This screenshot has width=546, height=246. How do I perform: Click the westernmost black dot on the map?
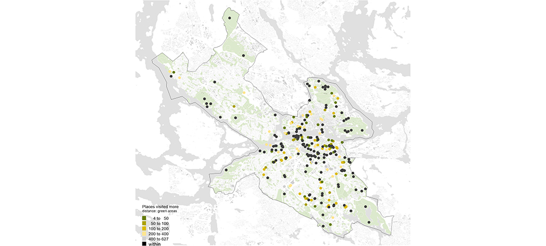[171, 77]
